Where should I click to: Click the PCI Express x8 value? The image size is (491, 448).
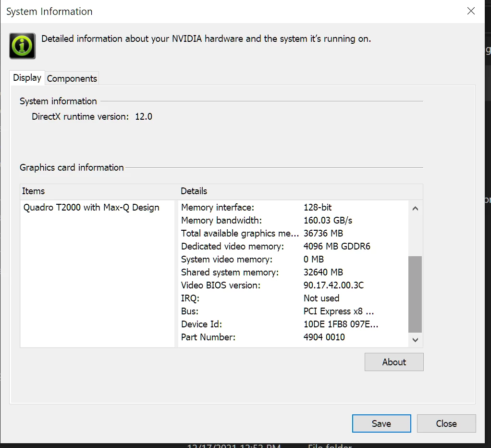point(339,311)
